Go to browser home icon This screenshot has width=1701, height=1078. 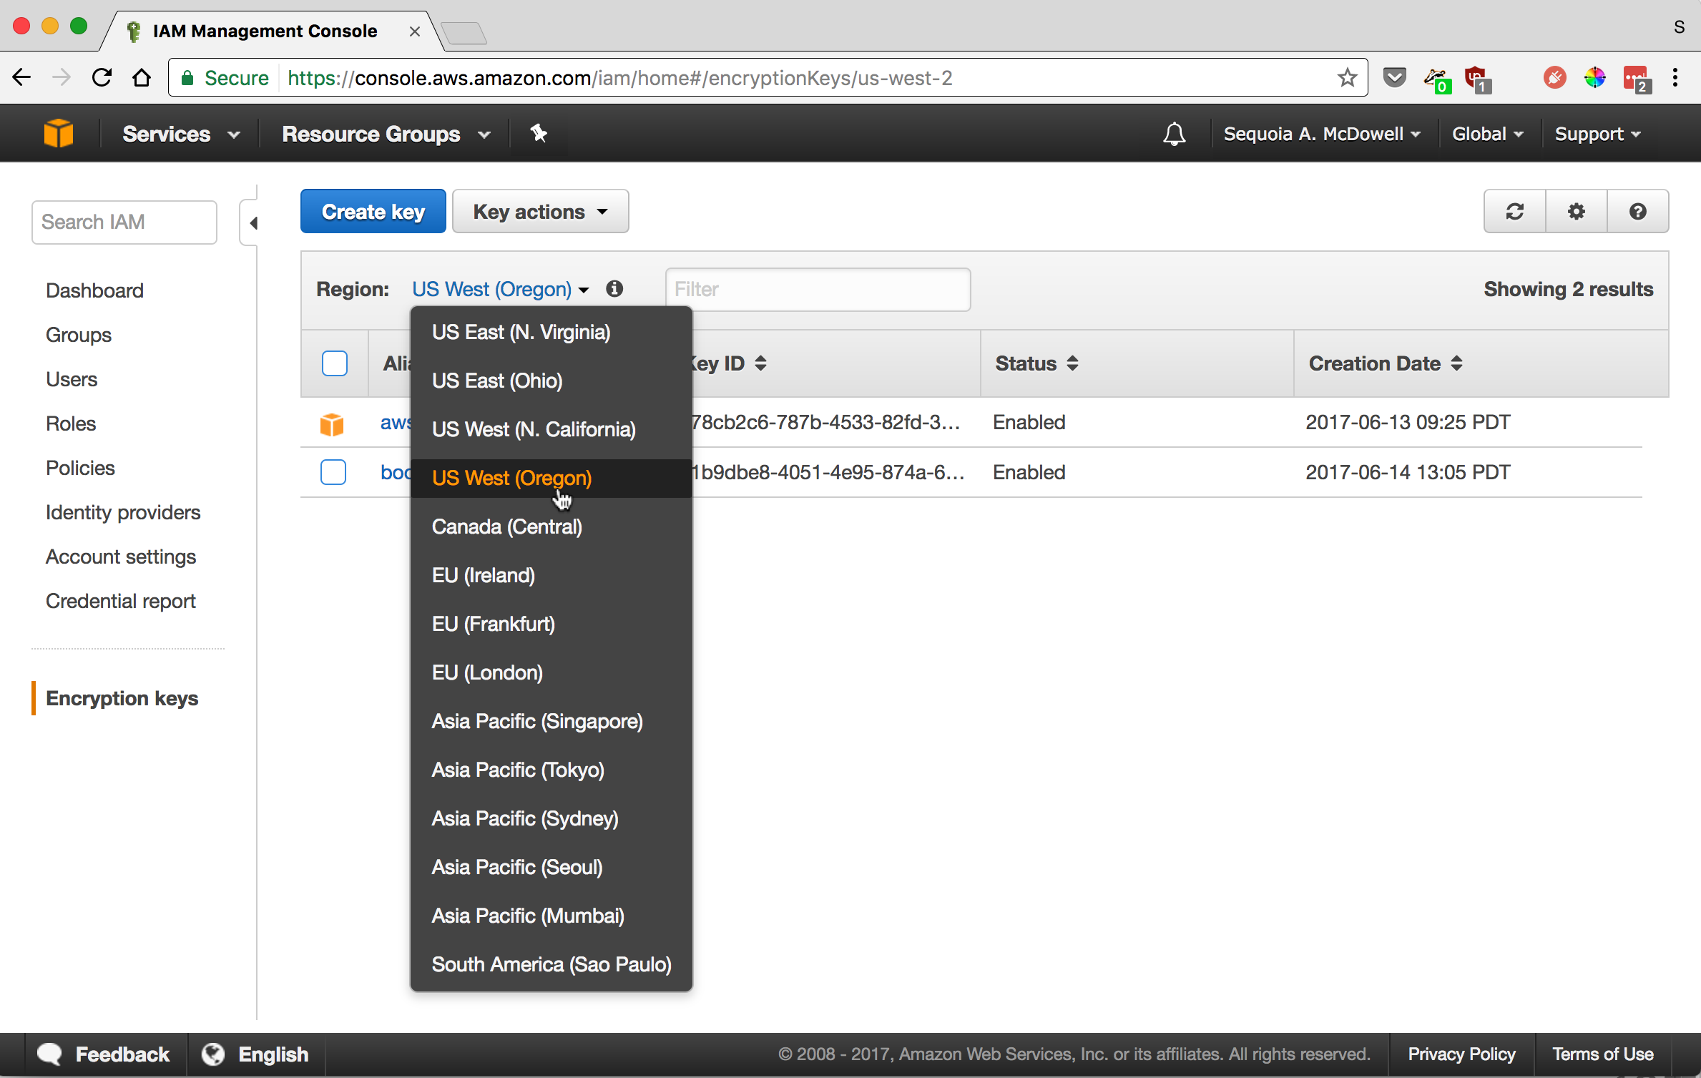(x=142, y=77)
